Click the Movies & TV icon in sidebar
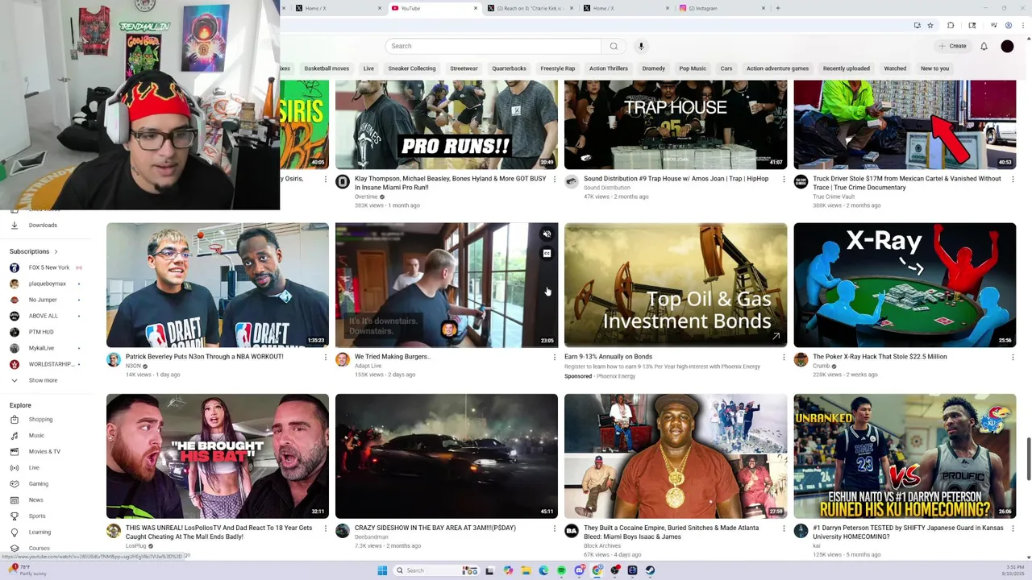 click(14, 451)
